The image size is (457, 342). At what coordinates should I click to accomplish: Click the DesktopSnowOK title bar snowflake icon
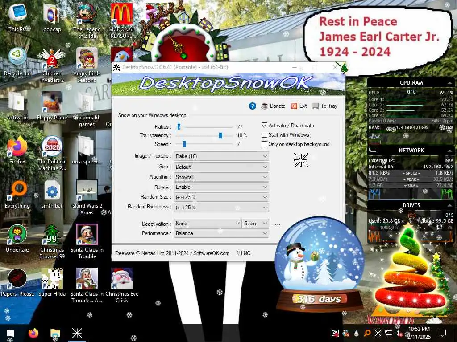(x=116, y=67)
